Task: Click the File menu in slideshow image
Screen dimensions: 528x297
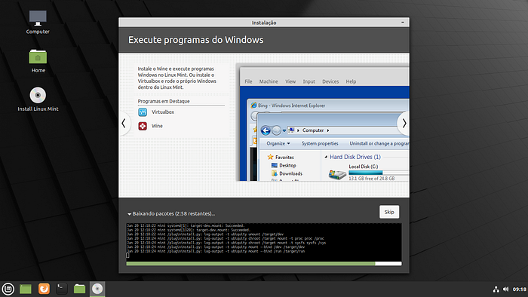Action: 248,81
